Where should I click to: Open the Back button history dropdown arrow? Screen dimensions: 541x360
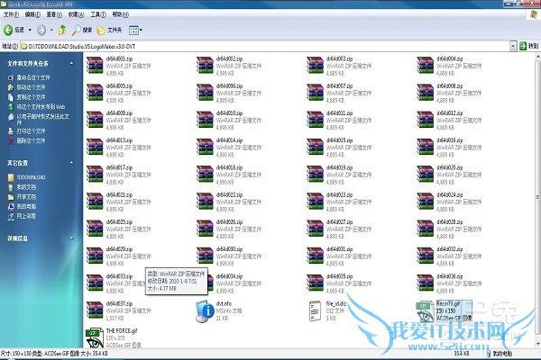tap(30, 31)
